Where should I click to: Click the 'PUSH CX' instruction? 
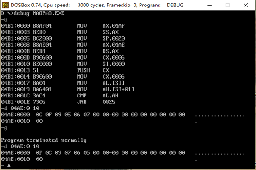(93, 70)
